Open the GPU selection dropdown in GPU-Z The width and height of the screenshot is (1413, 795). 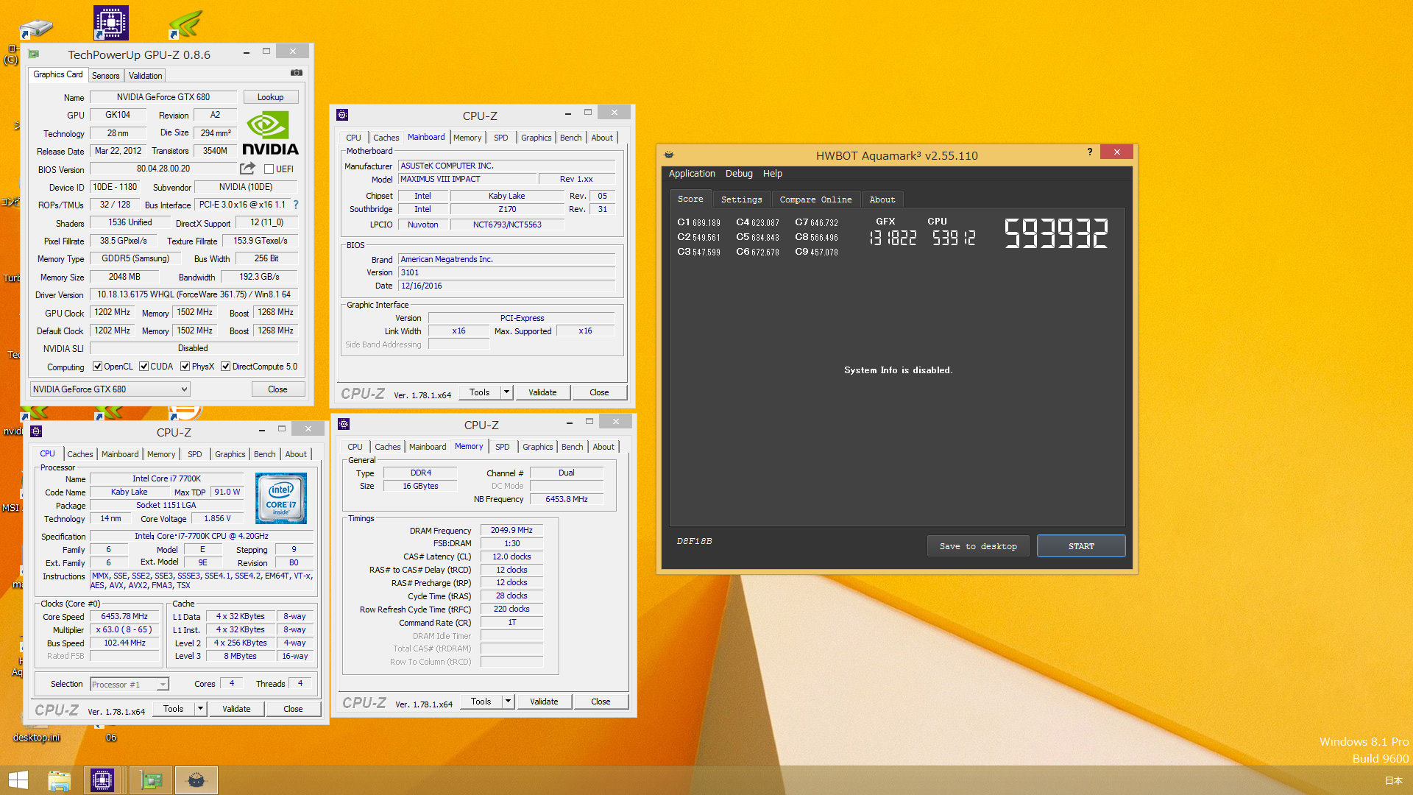click(x=110, y=389)
